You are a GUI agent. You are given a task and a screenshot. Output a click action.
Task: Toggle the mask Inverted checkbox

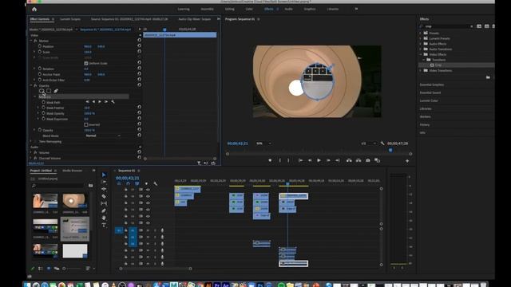coord(86,124)
